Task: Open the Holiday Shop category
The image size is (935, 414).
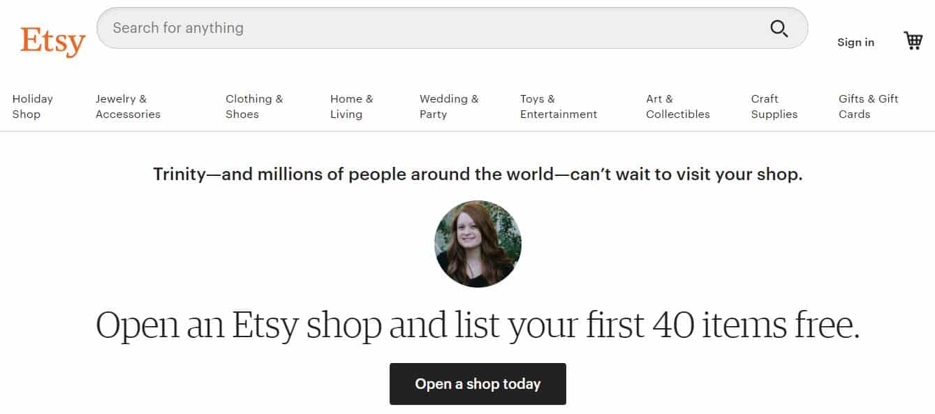Action: click(x=33, y=107)
